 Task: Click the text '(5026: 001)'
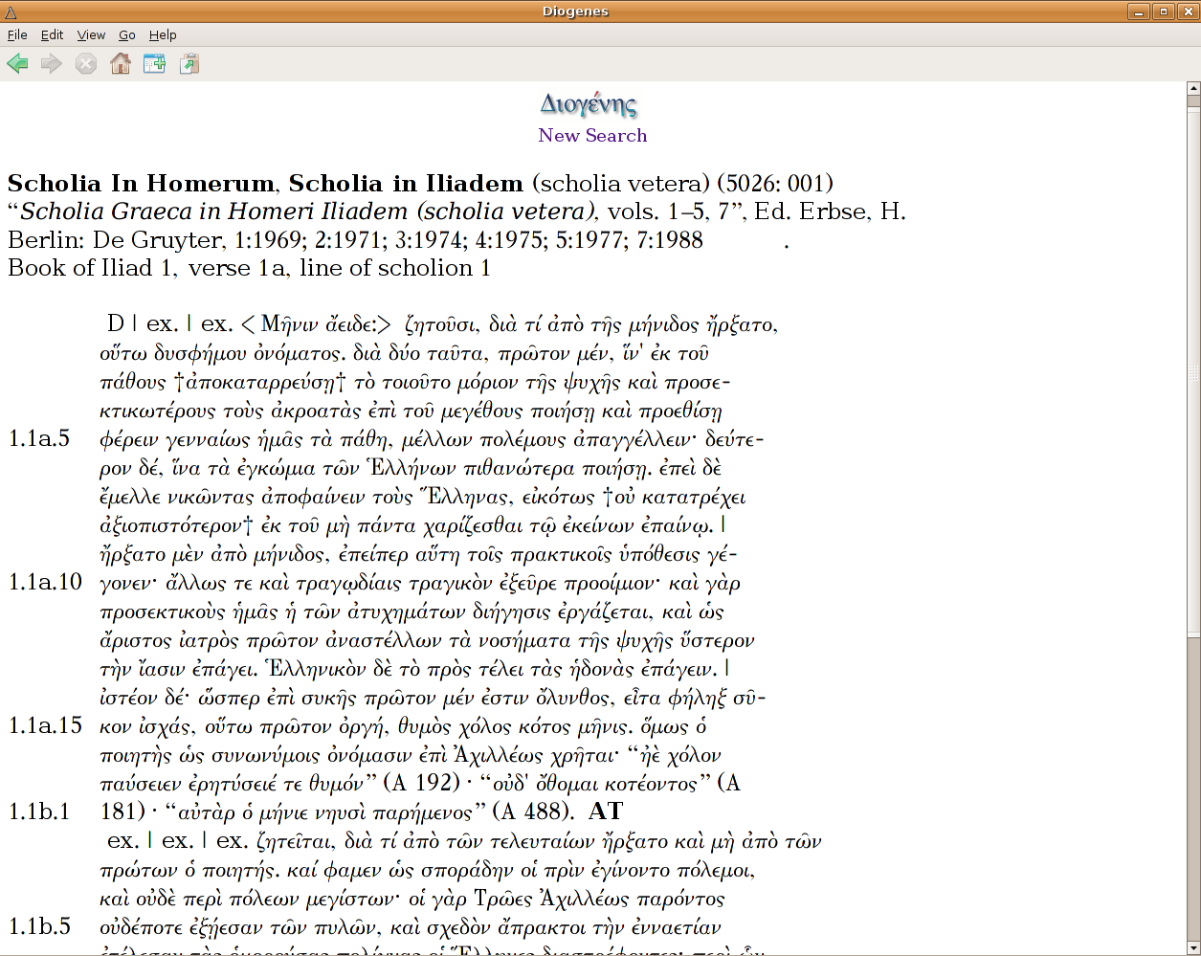pyautogui.click(x=774, y=184)
